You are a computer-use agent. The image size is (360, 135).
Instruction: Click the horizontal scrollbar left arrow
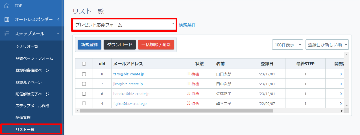tap(78, 111)
